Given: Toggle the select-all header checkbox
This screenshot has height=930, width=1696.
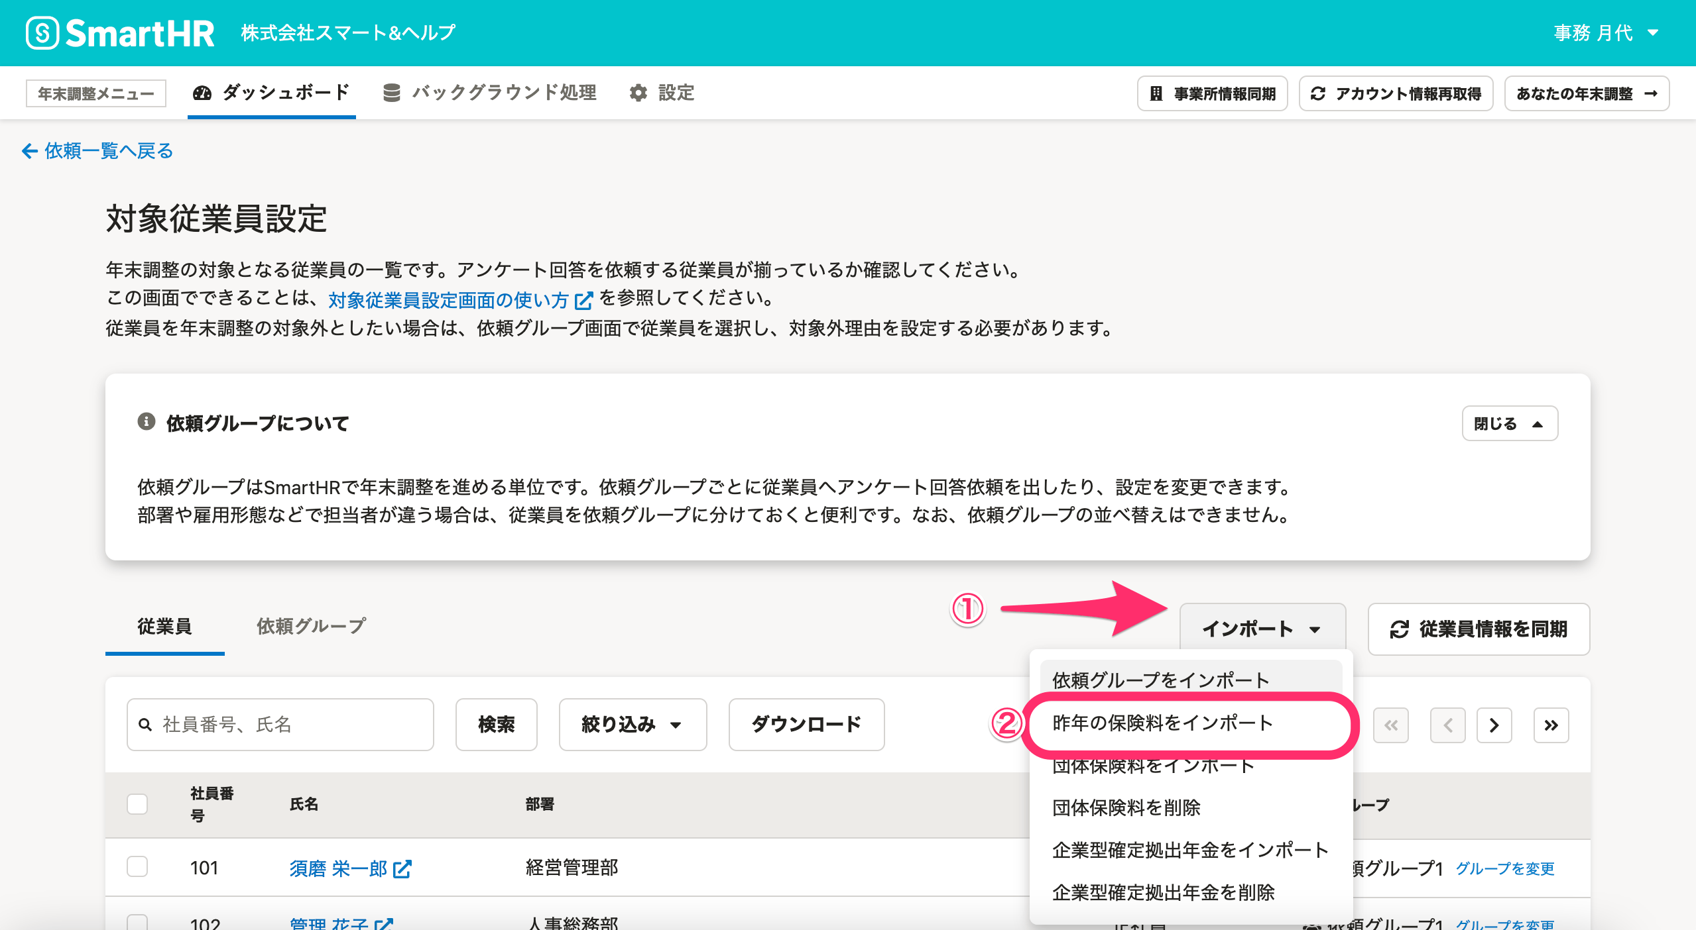Looking at the screenshot, I should tap(137, 804).
